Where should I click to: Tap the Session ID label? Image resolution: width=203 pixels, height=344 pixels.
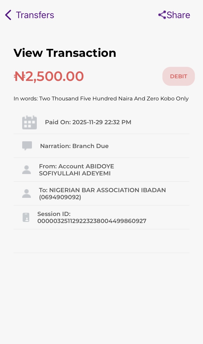click(54, 214)
